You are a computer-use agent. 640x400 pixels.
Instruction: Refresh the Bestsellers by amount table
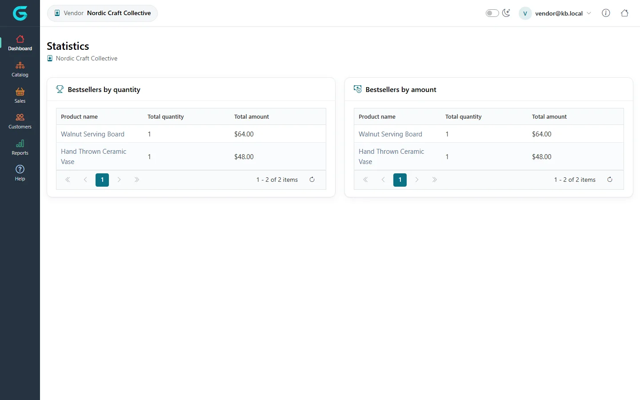(610, 180)
